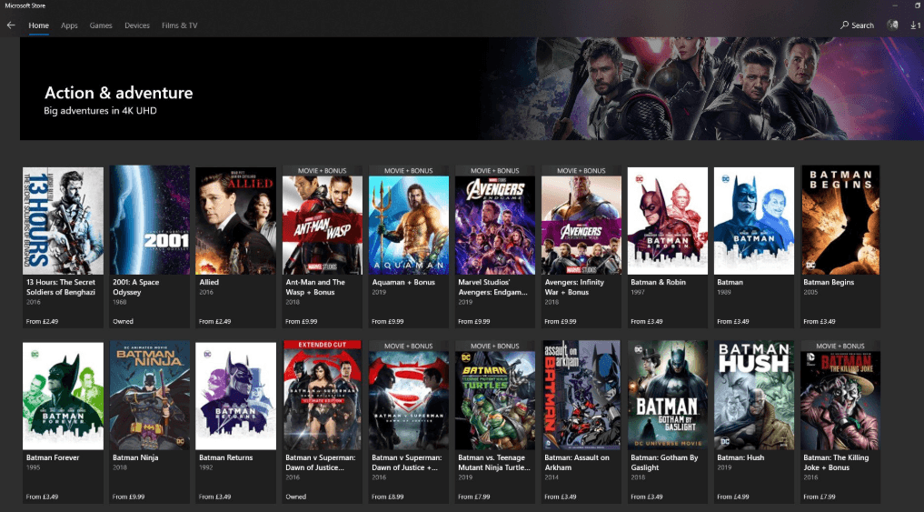This screenshot has width=924, height=512.
Task: Open the Devices tab
Action: (137, 25)
